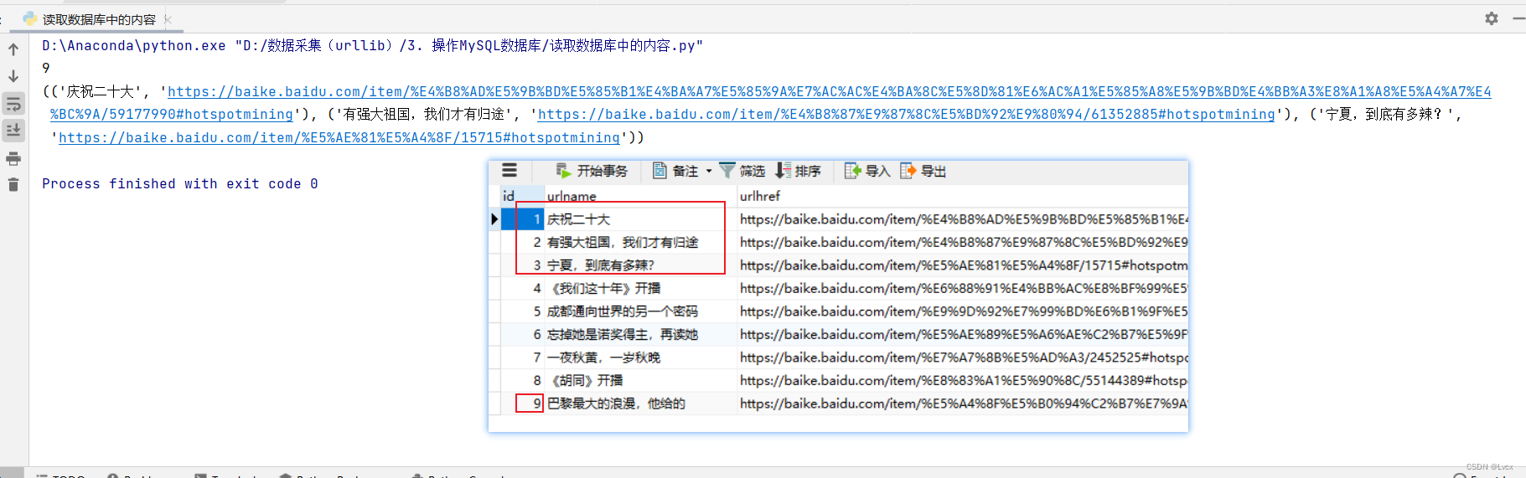Screen dimensions: 1526x478
Task: Click 备注 toolbar button
Action: pyautogui.click(x=675, y=171)
